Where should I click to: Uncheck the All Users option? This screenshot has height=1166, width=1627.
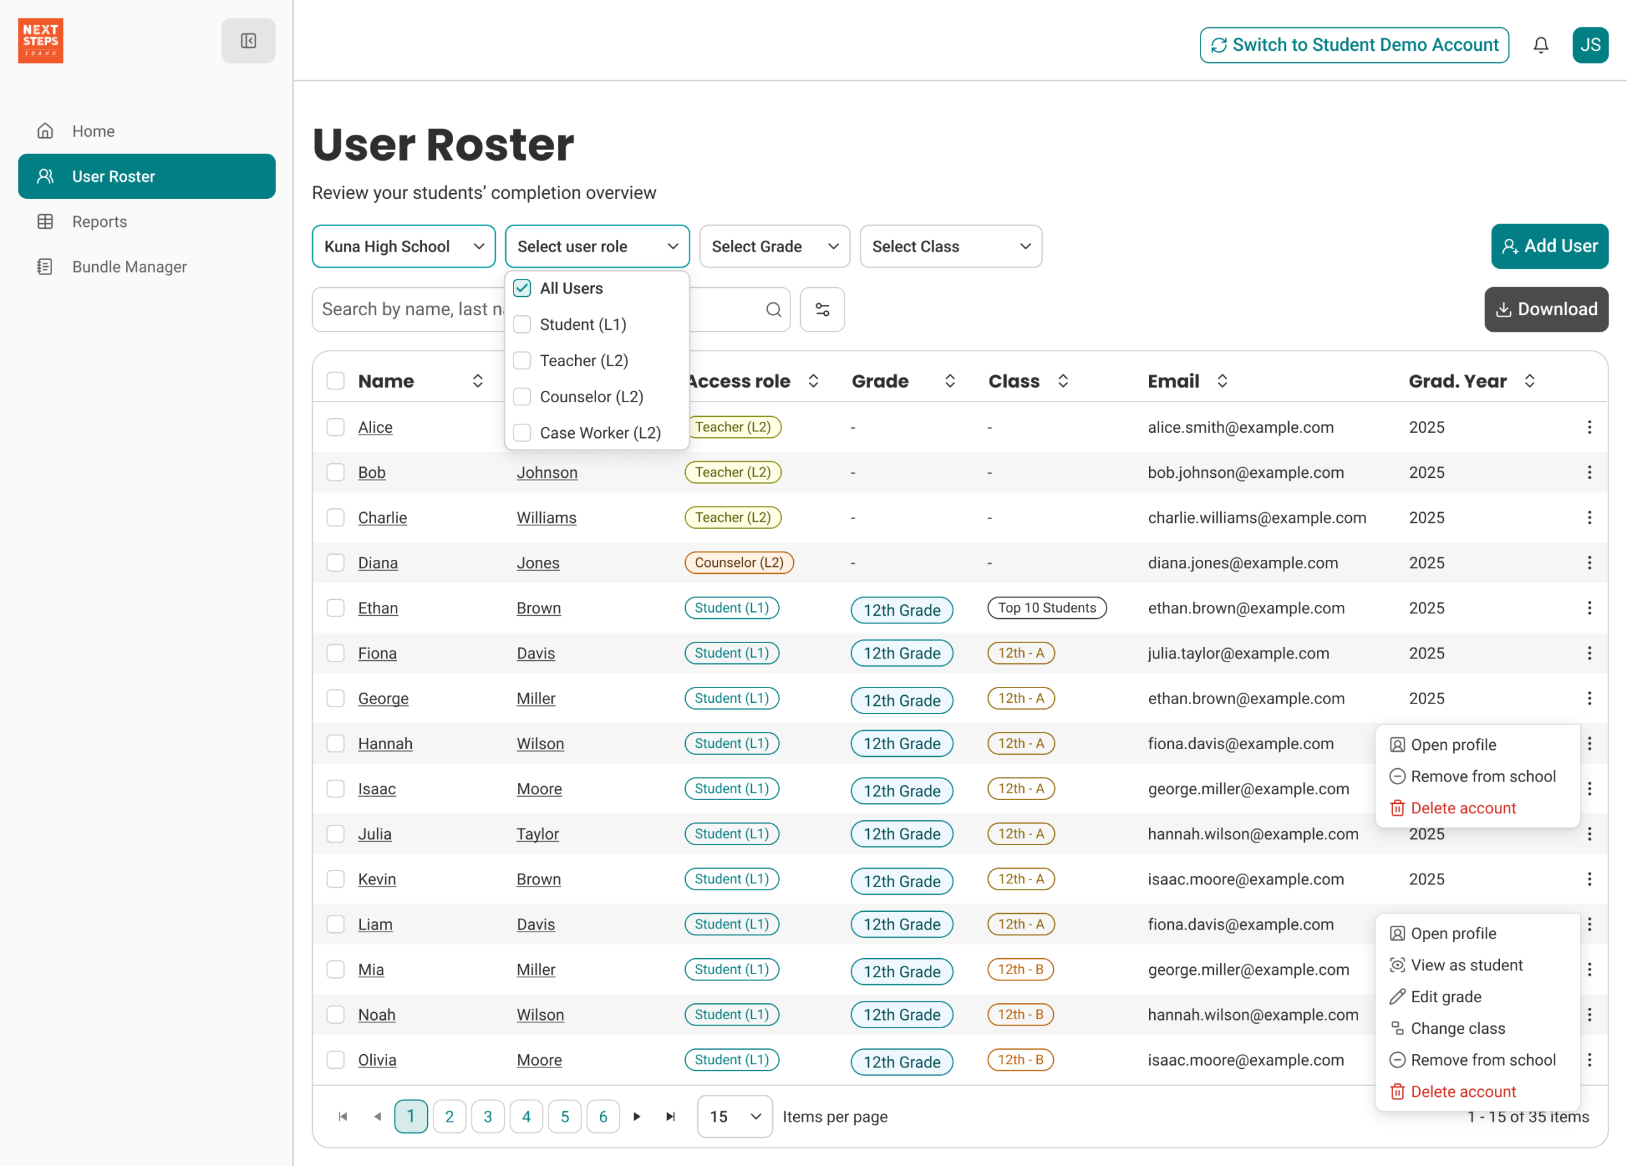point(522,288)
